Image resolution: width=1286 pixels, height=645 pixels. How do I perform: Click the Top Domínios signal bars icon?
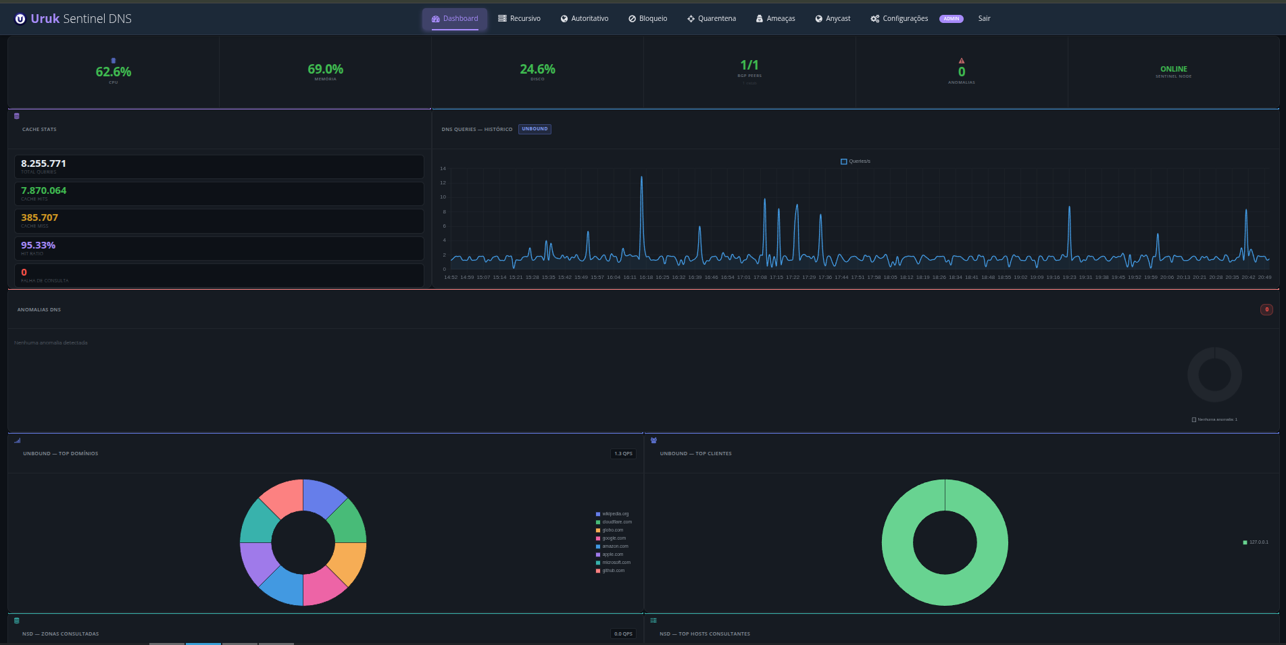18,440
